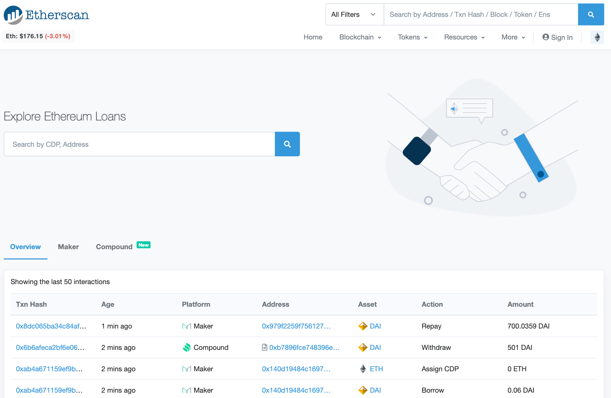
Task: Open address 0x140d19484c1697… in Assign CDP row
Action: [296, 369]
